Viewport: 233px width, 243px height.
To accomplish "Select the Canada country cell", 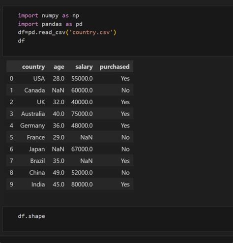I will (34, 91).
